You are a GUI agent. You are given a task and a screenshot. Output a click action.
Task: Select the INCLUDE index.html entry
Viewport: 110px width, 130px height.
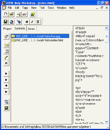37,40
